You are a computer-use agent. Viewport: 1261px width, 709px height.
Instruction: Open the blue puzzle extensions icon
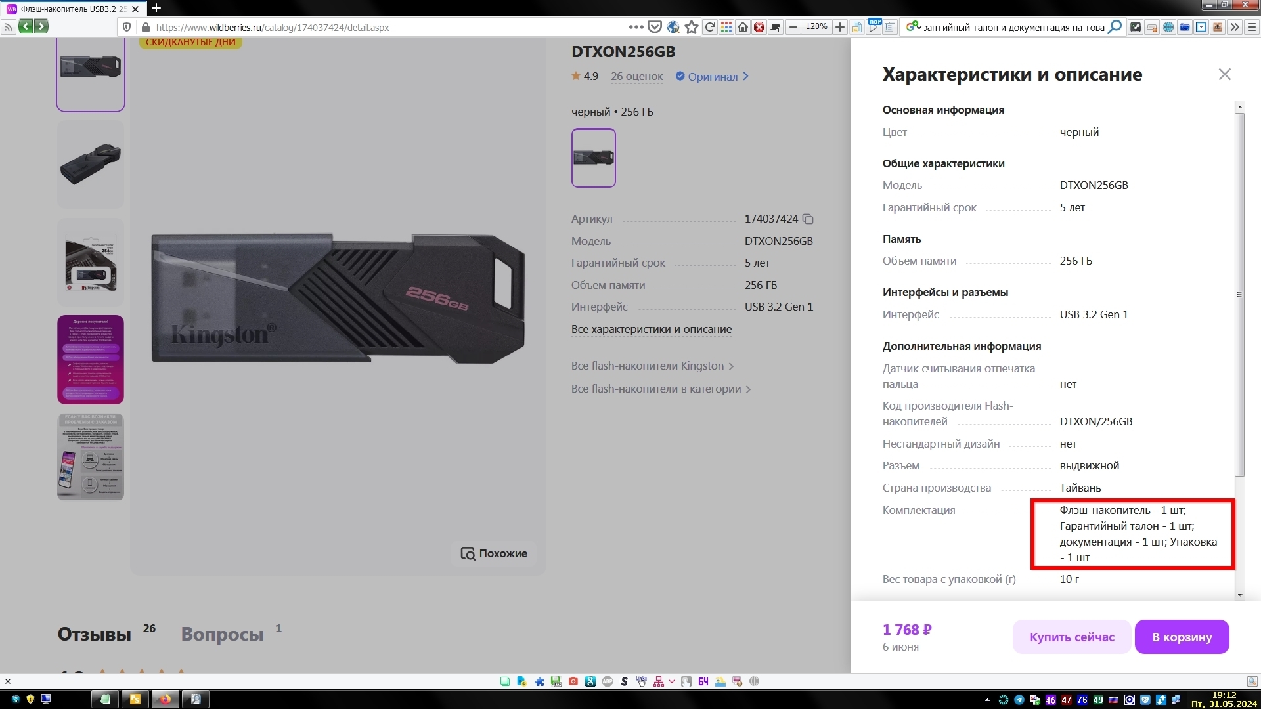[539, 681]
